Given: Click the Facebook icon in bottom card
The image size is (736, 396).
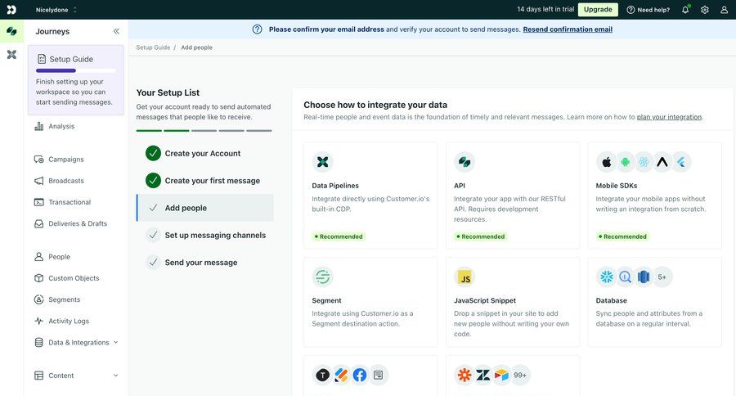Looking at the screenshot, I should tap(360, 375).
